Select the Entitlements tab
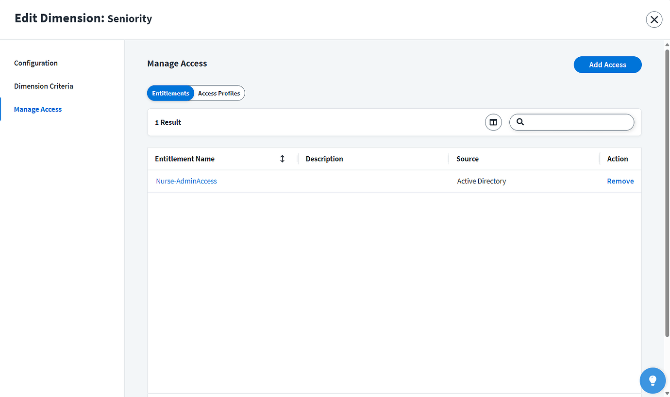The height and width of the screenshot is (397, 670). (x=170, y=93)
